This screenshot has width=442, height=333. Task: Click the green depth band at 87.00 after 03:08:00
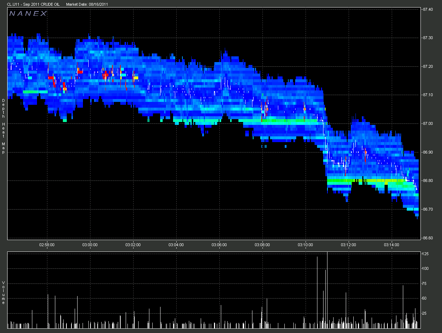pos(290,121)
